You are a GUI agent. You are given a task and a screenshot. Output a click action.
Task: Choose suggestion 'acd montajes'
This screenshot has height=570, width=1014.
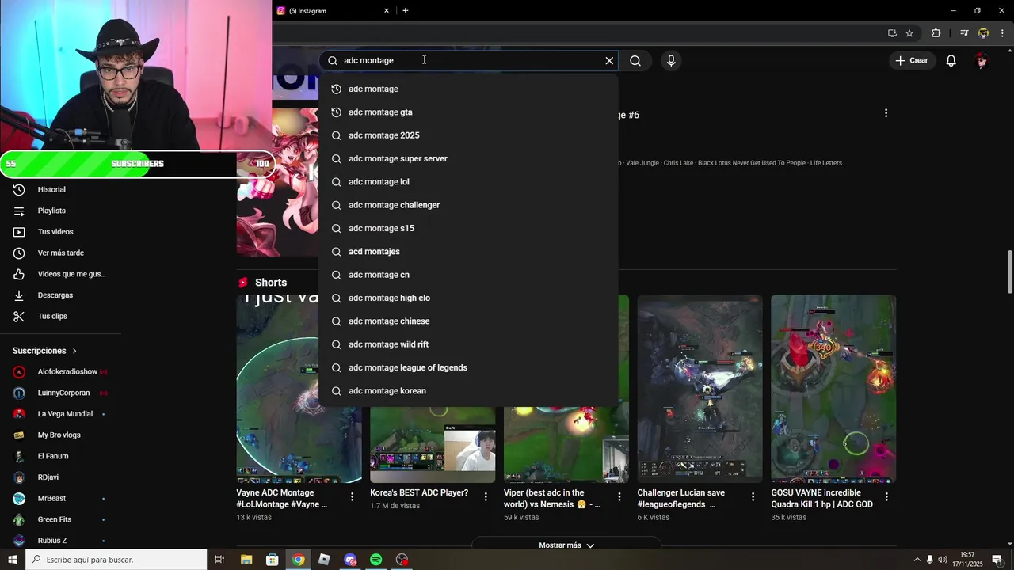(x=468, y=251)
